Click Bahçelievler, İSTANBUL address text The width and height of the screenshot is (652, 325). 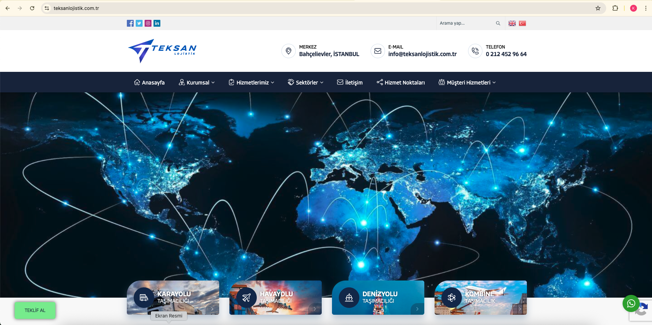point(329,54)
